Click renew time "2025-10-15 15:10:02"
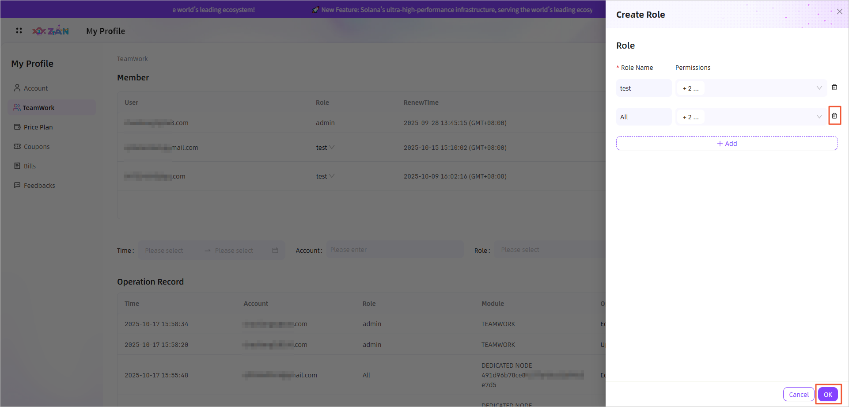849x407 pixels. (455, 148)
